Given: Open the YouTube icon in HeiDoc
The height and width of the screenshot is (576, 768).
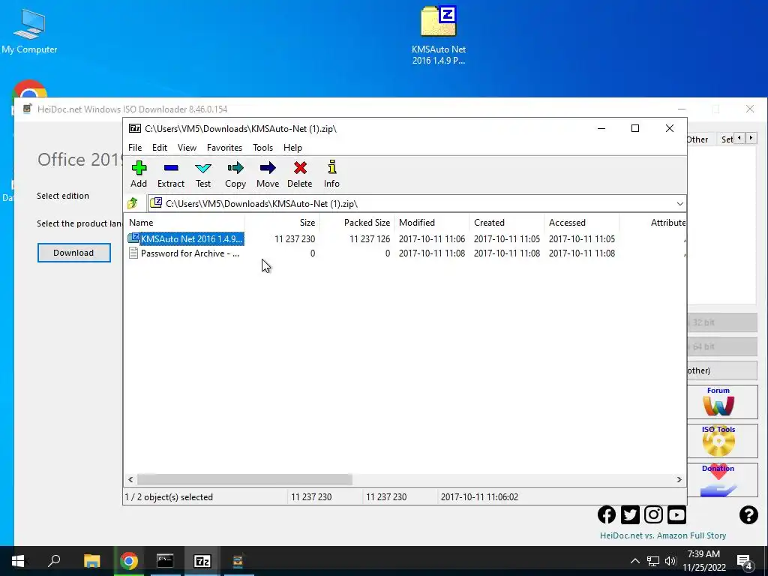Looking at the screenshot, I should coord(677,514).
